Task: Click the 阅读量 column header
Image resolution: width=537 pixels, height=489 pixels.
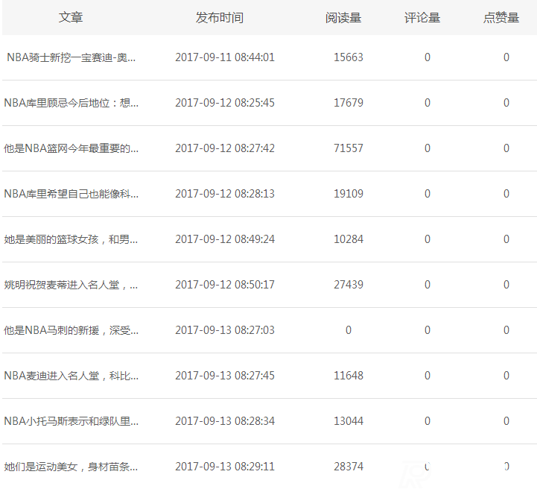Action: pos(343,17)
